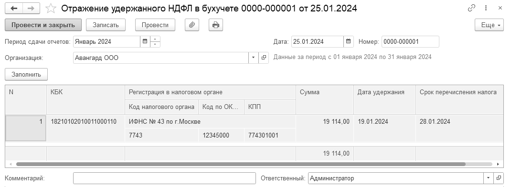Copy link to document using chain icon

(471, 8)
